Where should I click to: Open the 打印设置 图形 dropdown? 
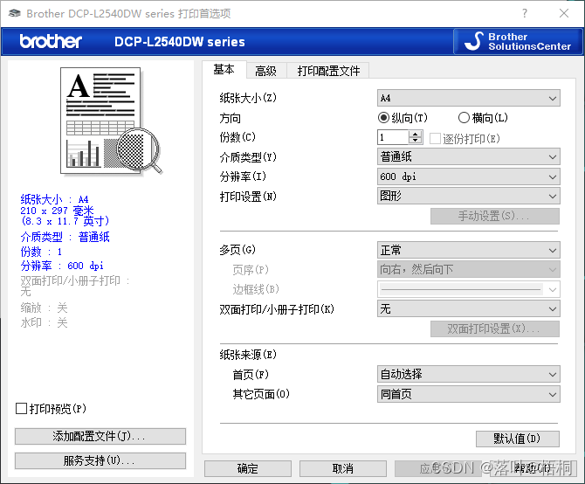click(468, 196)
